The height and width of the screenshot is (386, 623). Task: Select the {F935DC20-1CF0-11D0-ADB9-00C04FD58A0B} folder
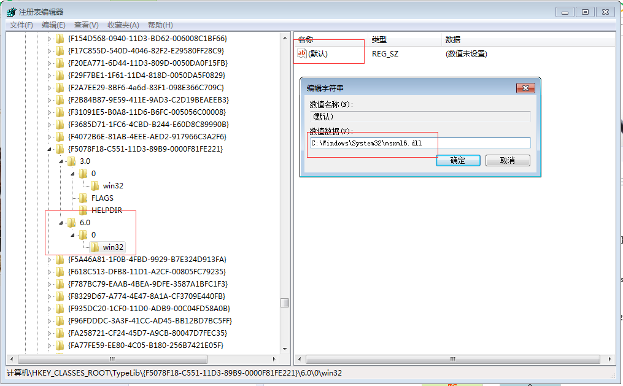point(61,309)
